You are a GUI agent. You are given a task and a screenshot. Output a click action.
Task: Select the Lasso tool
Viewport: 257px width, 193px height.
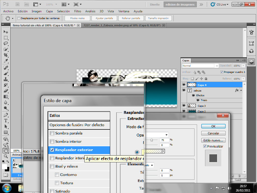[6, 43]
